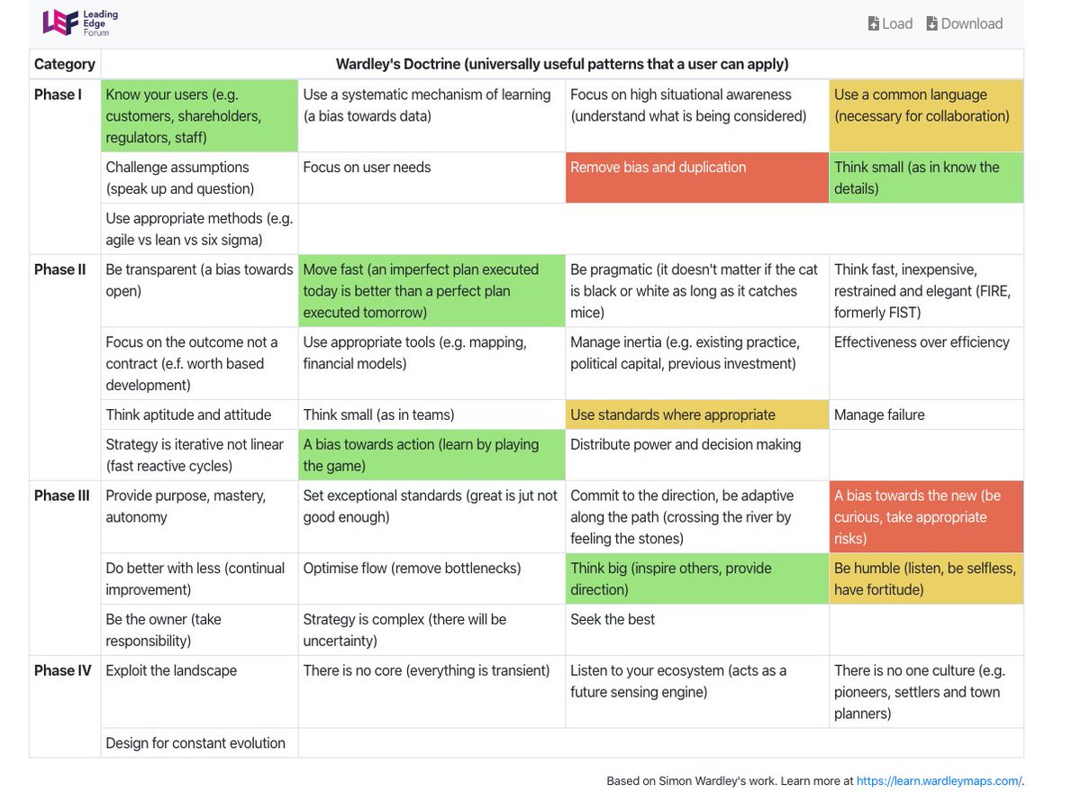
Task: Click 'Use standards where appropriate' yellow cell
Action: (696, 415)
